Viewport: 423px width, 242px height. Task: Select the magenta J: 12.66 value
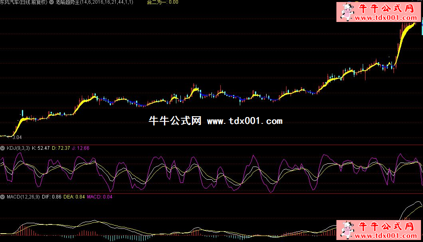click(x=81, y=148)
